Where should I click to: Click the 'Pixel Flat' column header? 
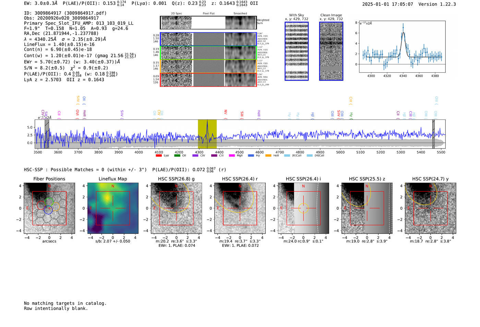click(x=208, y=14)
